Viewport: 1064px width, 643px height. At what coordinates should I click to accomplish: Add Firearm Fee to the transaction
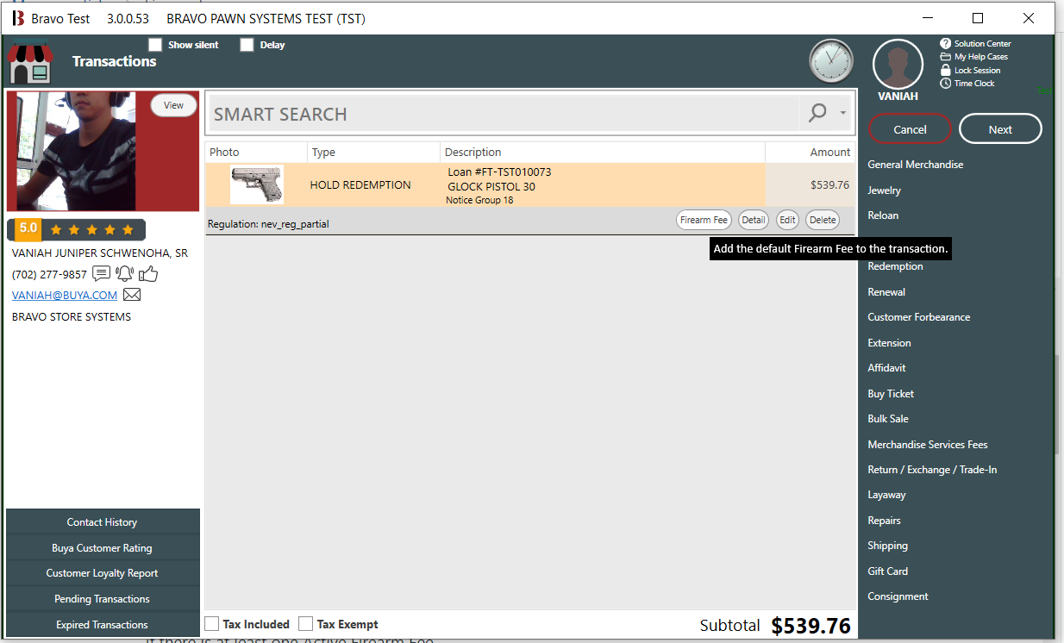point(704,220)
